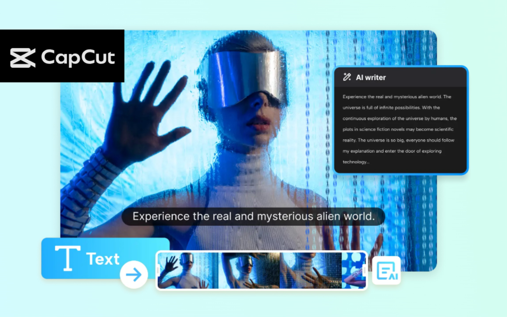Click the CapCut wordmark text
Viewport: 507px width, 317px height.
click(x=78, y=57)
